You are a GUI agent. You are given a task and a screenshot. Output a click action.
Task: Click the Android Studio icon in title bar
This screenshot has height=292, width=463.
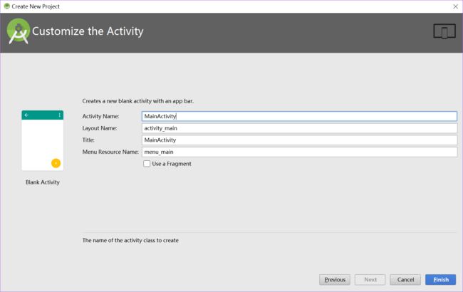coord(7,6)
